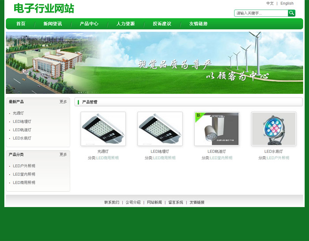View the LED轨道灯 track light image
This screenshot has width=309, height=241.
[x=217, y=129]
